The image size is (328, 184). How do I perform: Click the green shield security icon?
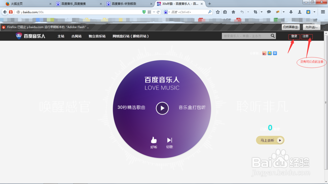144,12
